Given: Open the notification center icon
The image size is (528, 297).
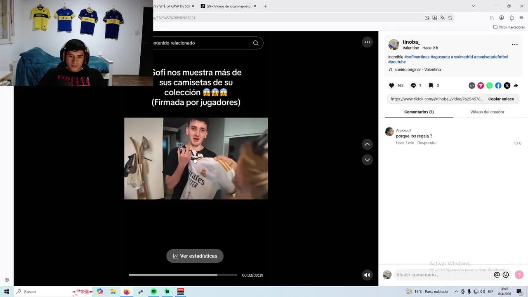Looking at the screenshot, I should tap(519, 292).
